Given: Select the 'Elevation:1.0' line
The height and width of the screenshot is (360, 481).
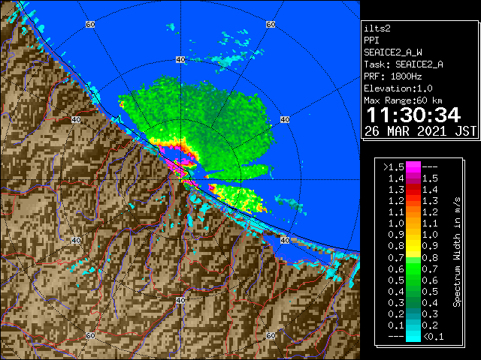Looking at the screenshot, I should pos(398,88).
